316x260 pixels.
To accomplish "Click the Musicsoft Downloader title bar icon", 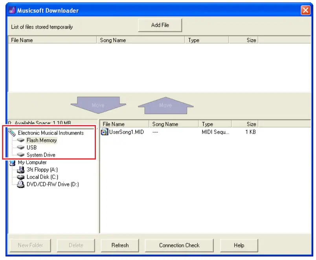I will tap(12, 11).
